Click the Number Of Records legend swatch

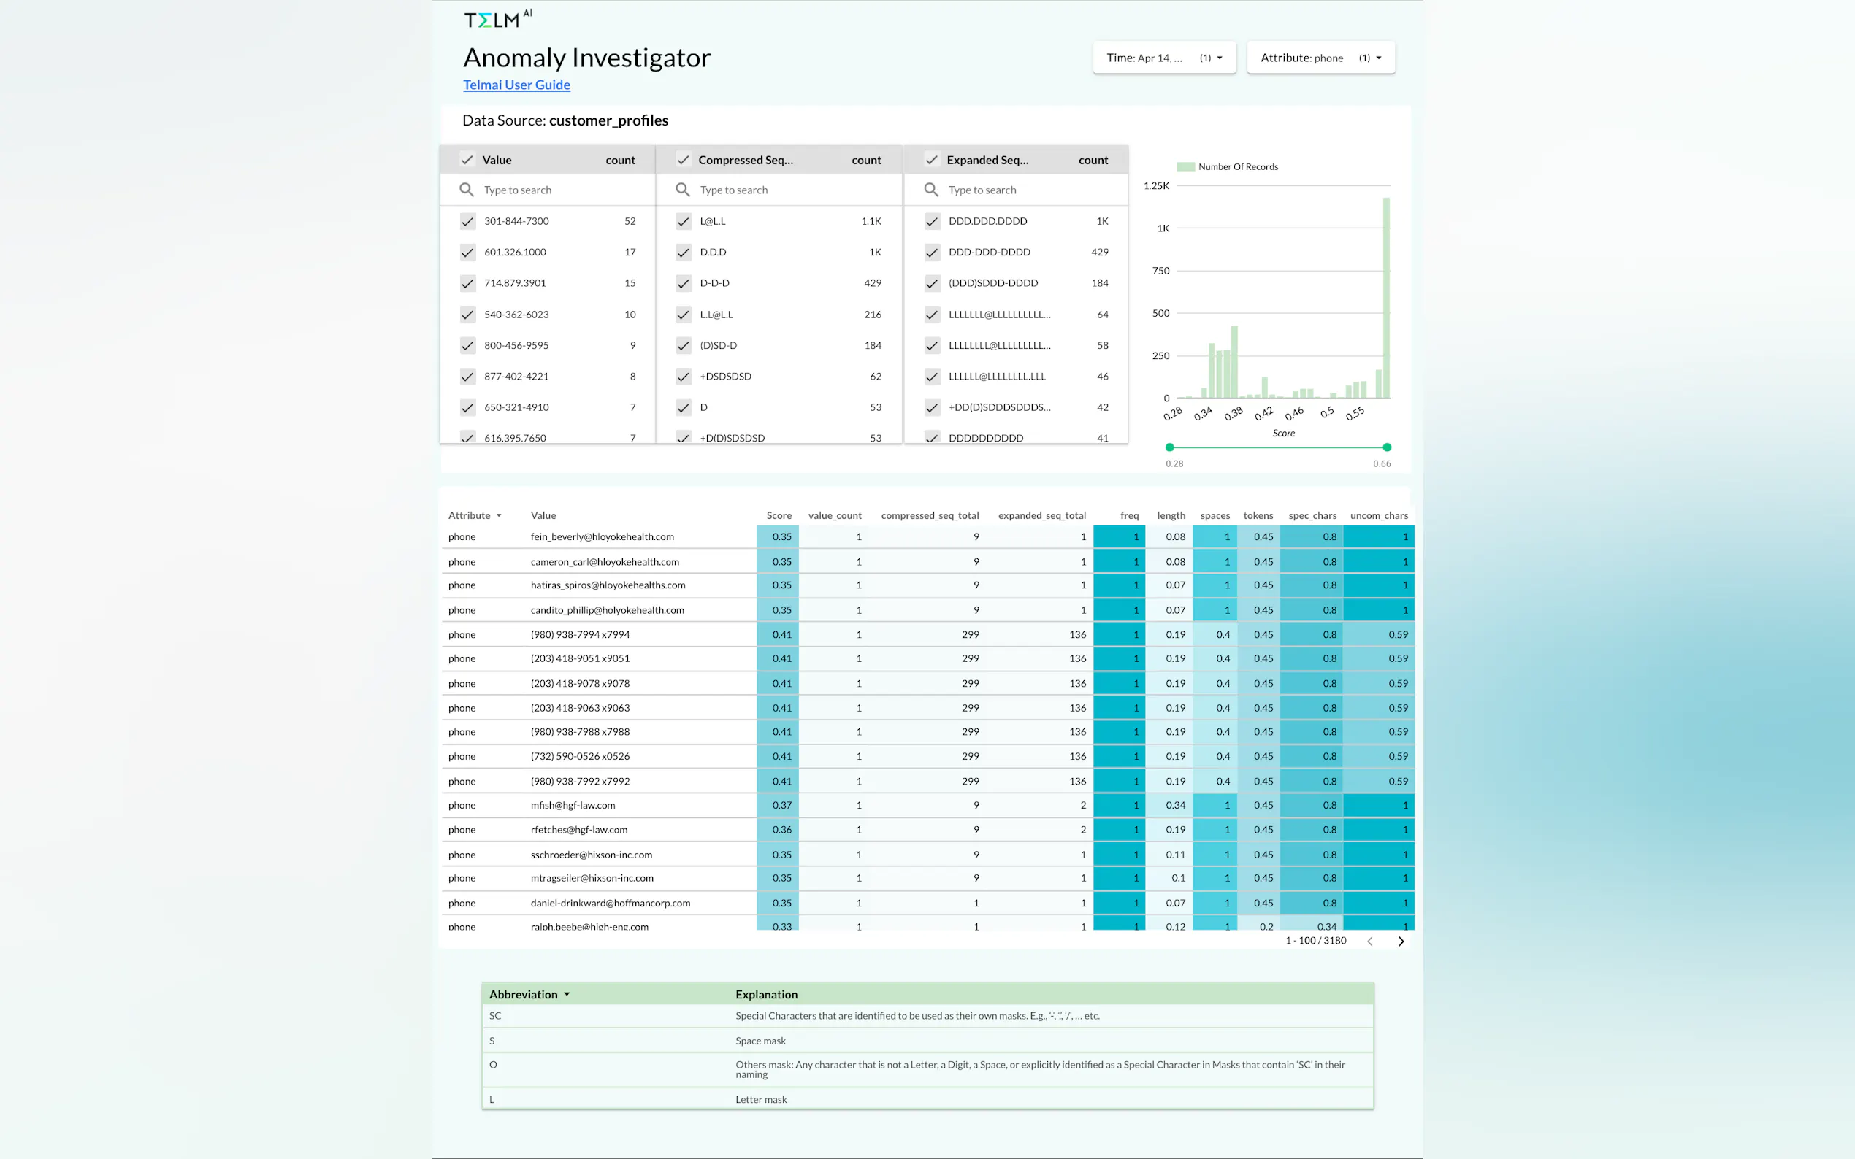1185,166
